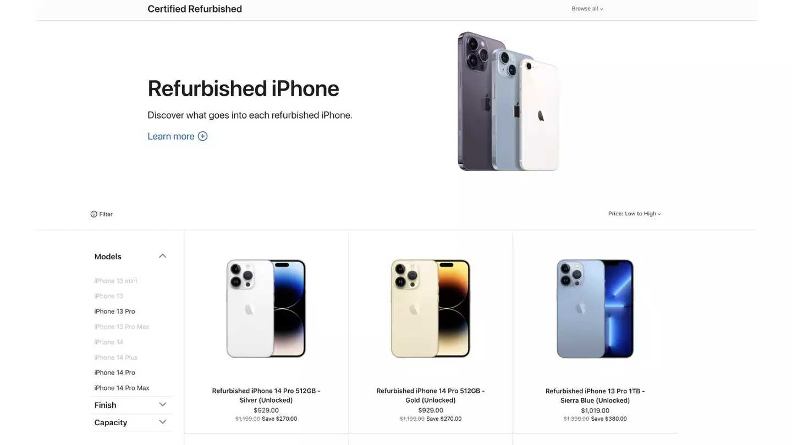Click the Sierra Blue iPhone 13 Pro image
The height and width of the screenshot is (445, 792).
(x=595, y=308)
